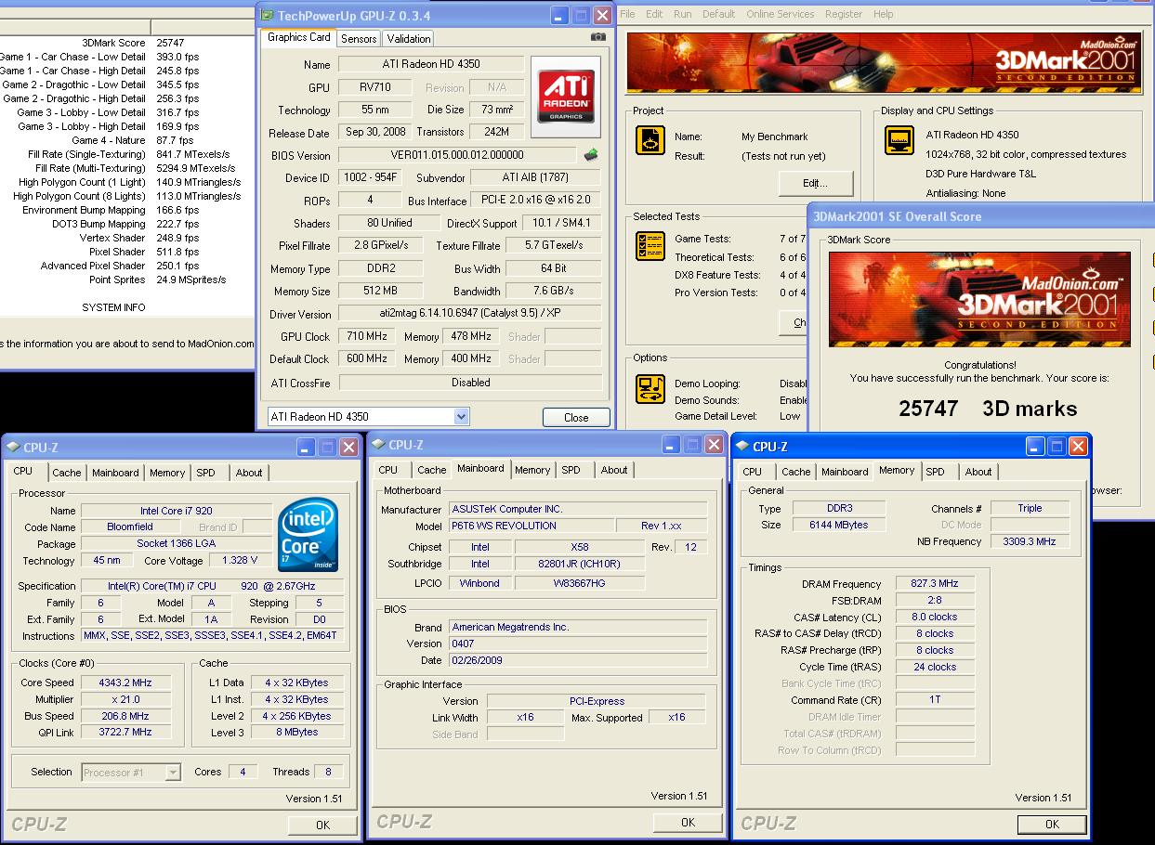The height and width of the screenshot is (845, 1155).
Task: Click the Driver Version field in GPU-Z
Action: [x=470, y=314]
